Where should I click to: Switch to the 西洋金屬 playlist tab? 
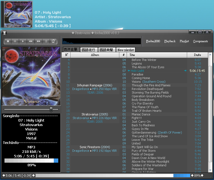71,49
